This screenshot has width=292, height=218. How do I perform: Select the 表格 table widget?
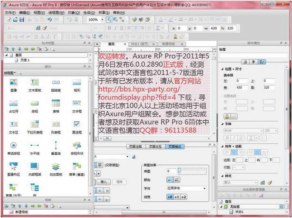(x=56, y=106)
